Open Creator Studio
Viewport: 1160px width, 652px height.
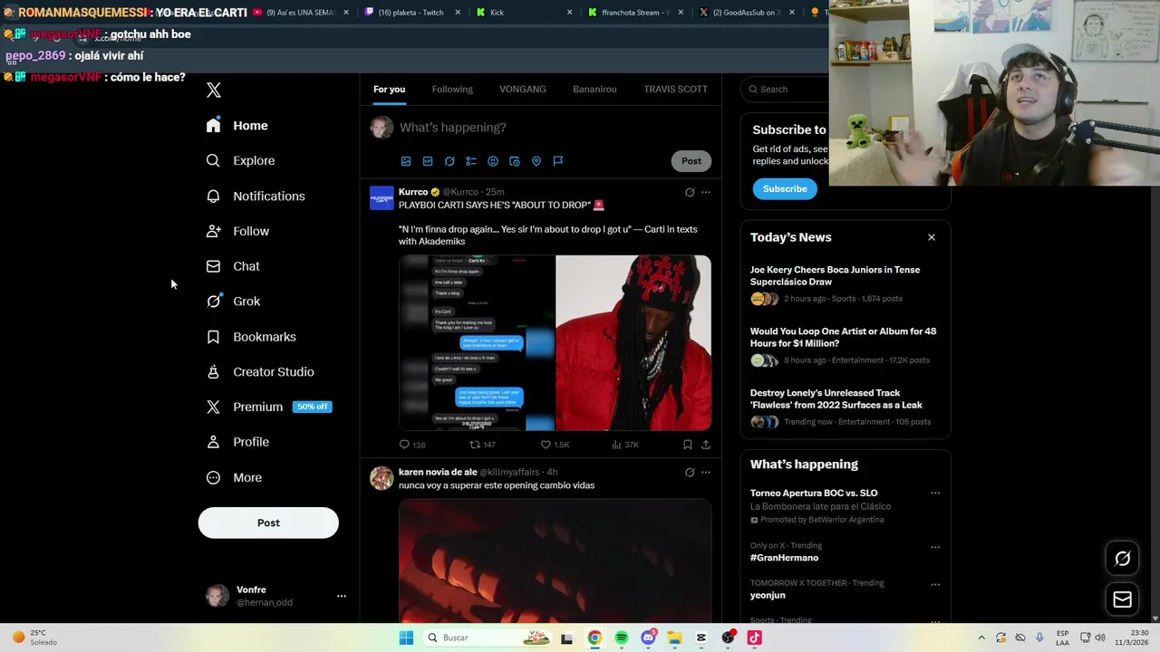point(260,371)
